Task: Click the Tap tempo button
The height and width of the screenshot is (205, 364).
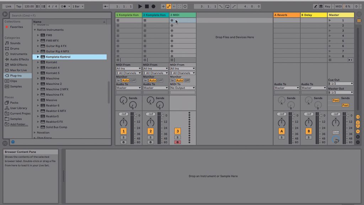Action: tap(18, 6)
